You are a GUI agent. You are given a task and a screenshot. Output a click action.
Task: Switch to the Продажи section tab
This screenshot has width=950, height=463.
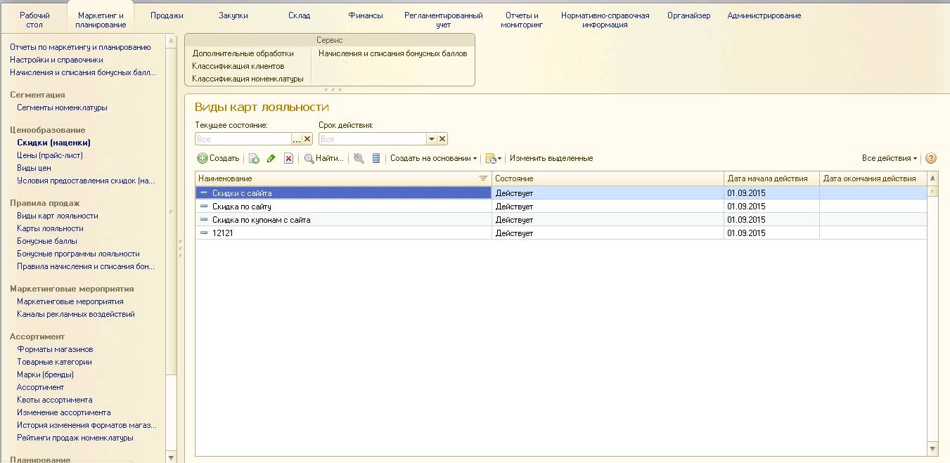(167, 15)
